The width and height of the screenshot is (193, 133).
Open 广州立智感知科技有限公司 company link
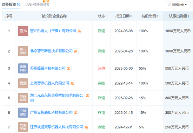pyautogui.click(x=51, y=112)
